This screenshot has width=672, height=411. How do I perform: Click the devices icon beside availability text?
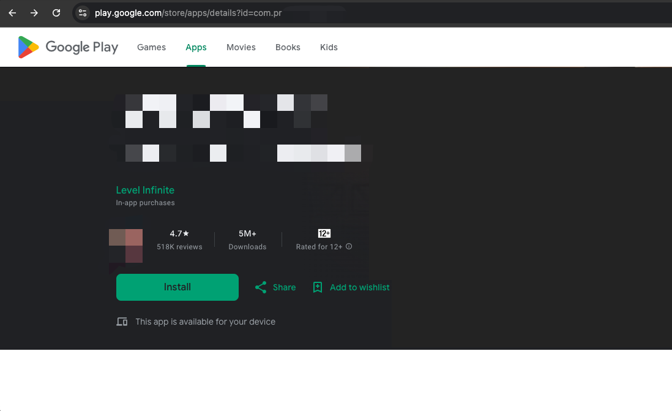pyautogui.click(x=122, y=322)
